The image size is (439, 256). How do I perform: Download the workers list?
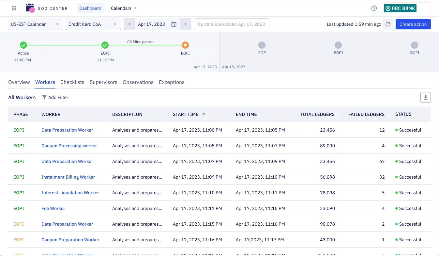[x=426, y=97]
